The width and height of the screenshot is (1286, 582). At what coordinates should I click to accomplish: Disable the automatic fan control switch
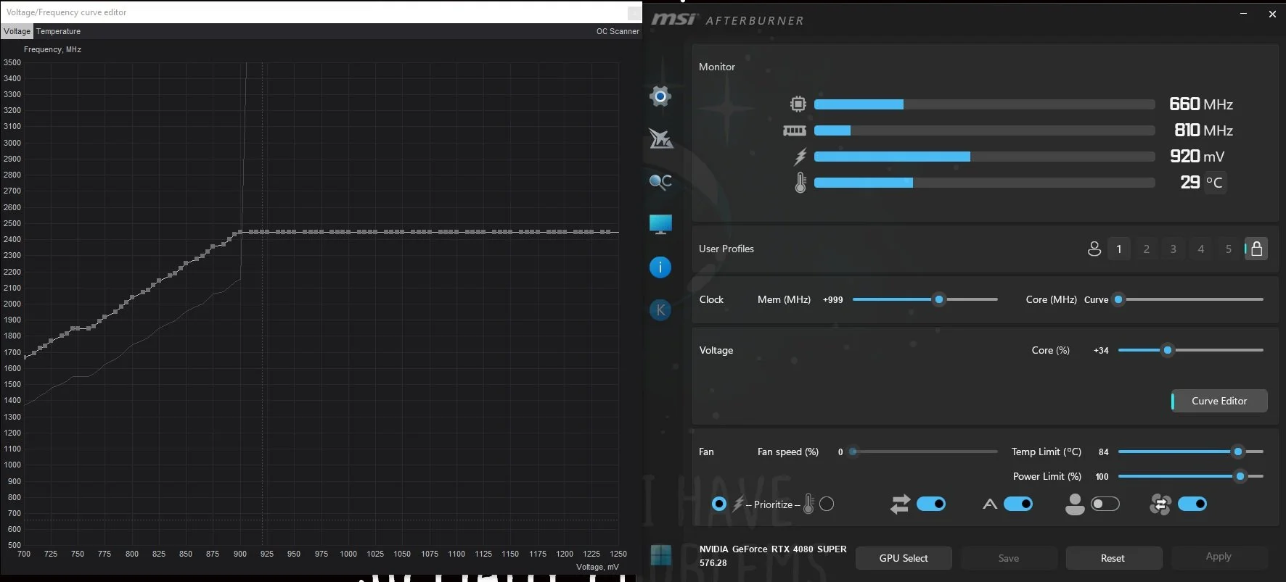pyautogui.click(x=1018, y=504)
